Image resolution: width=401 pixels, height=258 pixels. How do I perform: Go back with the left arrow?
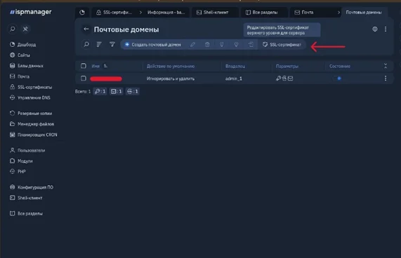(x=86, y=29)
